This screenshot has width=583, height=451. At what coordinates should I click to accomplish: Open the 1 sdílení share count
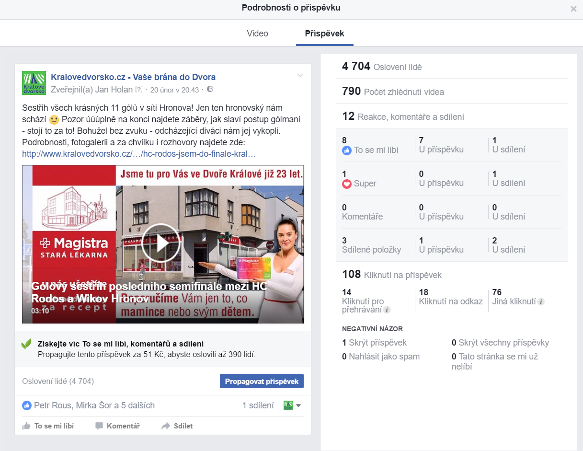[x=258, y=405]
